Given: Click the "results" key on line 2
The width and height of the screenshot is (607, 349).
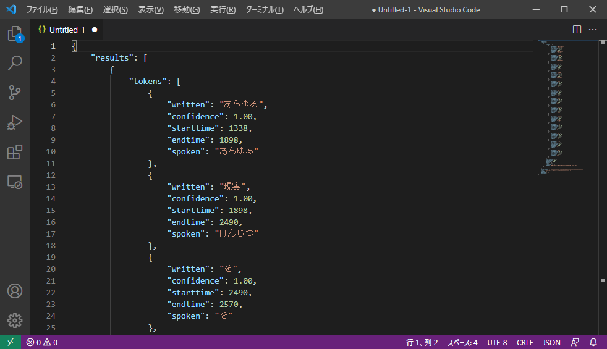Looking at the screenshot, I should pos(112,57).
